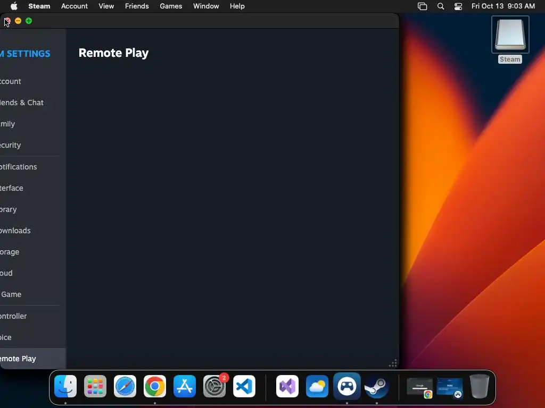Go to Security settings section
Image resolution: width=545 pixels, height=408 pixels.
coord(31,145)
